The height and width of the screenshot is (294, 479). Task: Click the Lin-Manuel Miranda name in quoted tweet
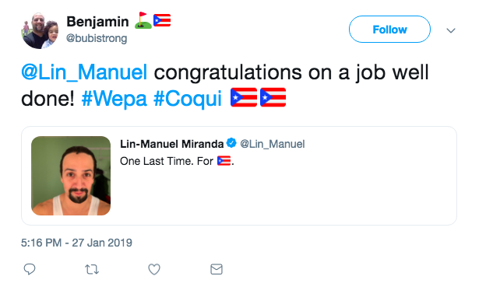(171, 144)
